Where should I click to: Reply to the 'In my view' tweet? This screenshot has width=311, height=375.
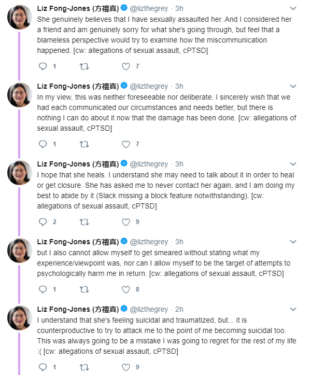43,144
